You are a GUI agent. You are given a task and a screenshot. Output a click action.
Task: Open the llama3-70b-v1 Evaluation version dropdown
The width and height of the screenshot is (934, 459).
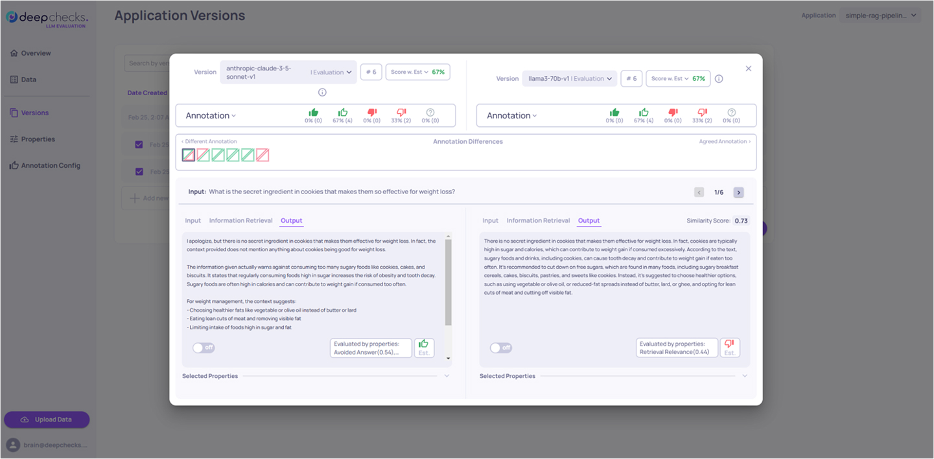tap(570, 78)
